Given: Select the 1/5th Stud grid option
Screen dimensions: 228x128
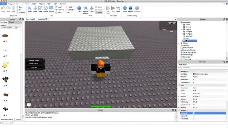Looking at the screenshot, I should (x=70, y=10).
